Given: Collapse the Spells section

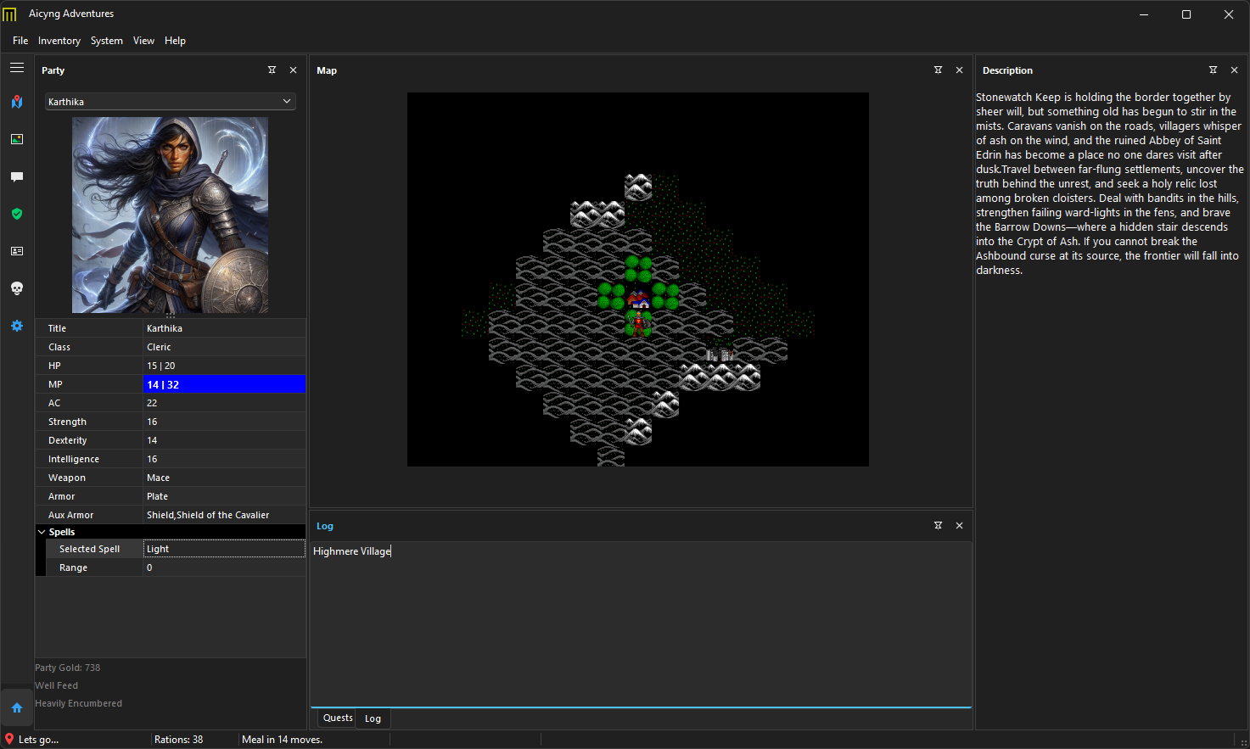Looking at the screenshot, I should coord(42,531).
